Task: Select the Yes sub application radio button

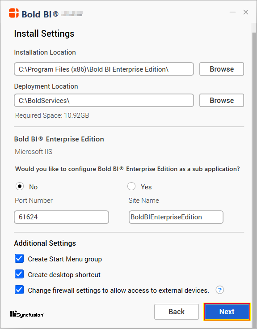Action: pos(131,186)
